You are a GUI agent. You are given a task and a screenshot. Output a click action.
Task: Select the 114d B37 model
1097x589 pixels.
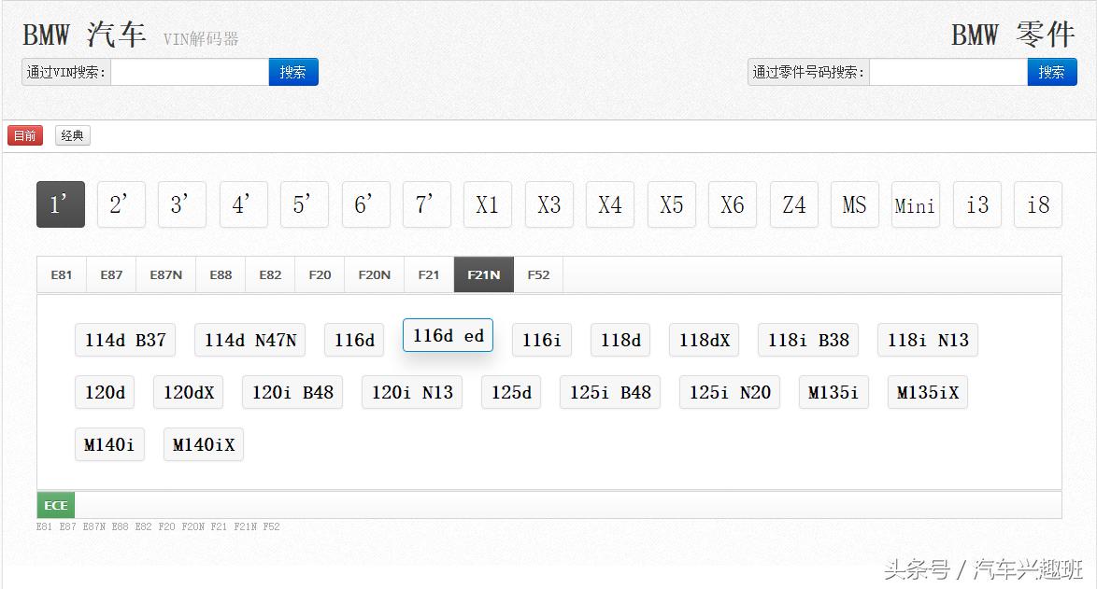coord(125,341)
